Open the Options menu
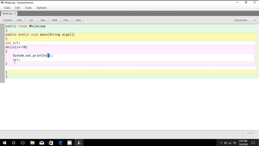 click(x=41, y=8)
